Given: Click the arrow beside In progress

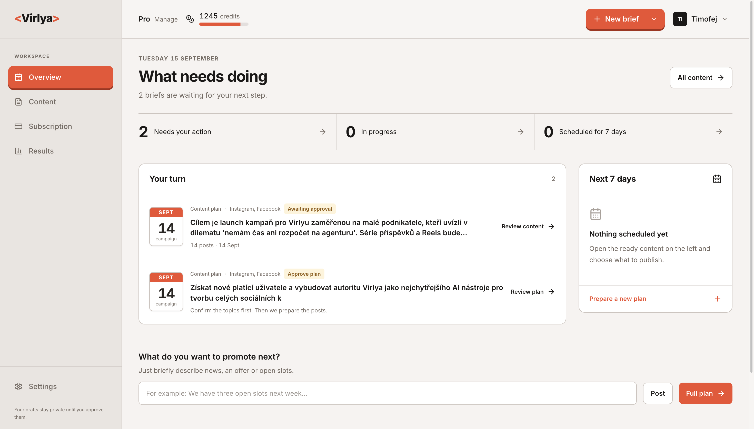Looking at the screenshot, I should click(x=521, y=132).
